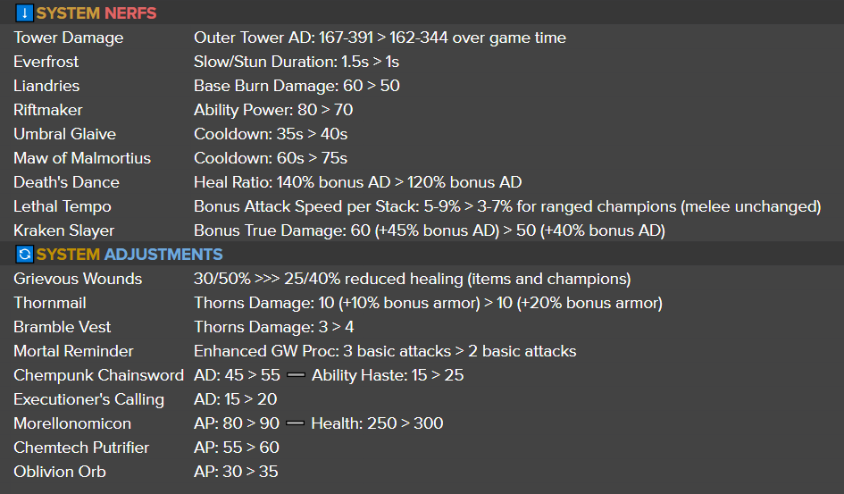This screenshot has height=494, width=844.
Task: Click the Thornmail item name
Action: (49, 303)
